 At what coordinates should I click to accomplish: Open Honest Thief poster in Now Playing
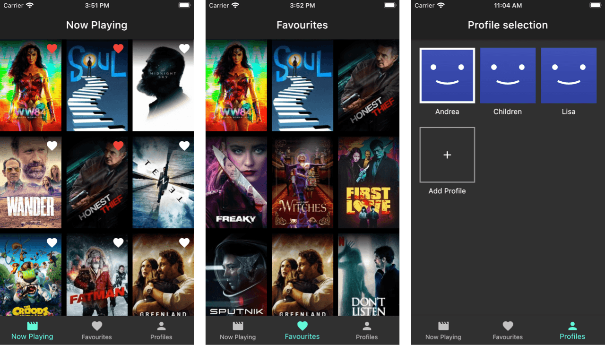(x=97, y=182)
